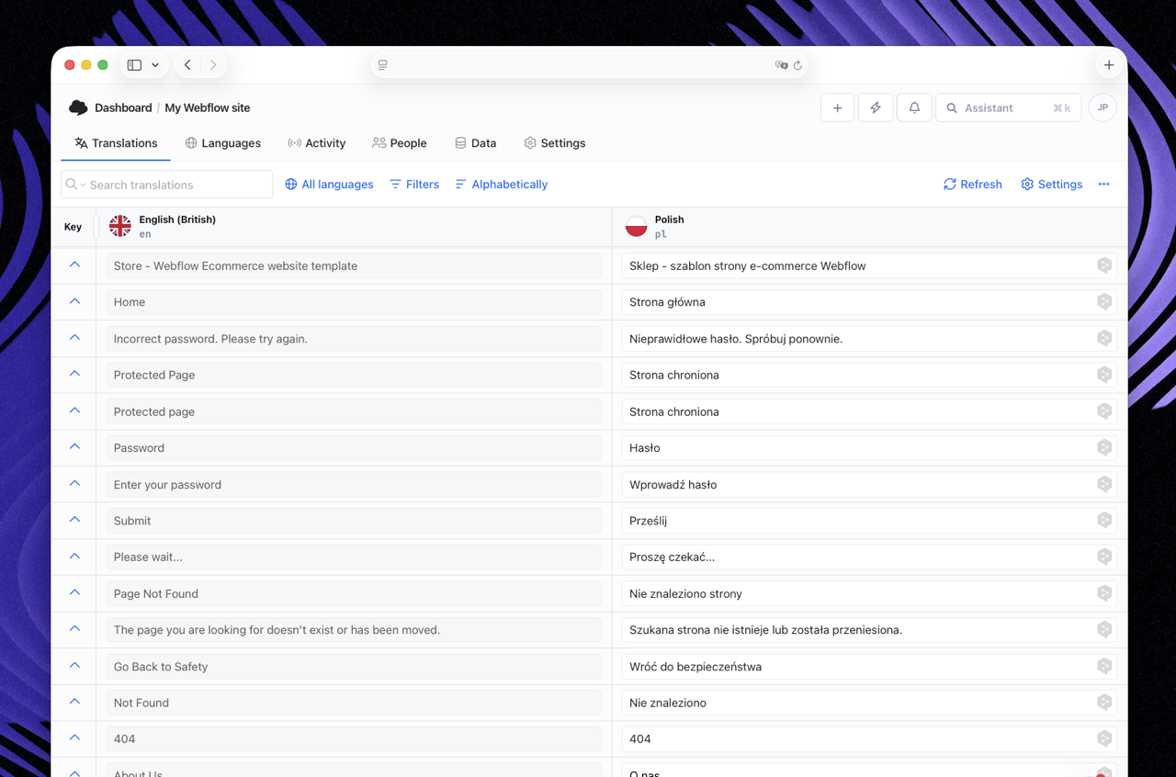Click the browser back arrow
The height and width of the screenshot is (777, 1176).
pos(187,64)
